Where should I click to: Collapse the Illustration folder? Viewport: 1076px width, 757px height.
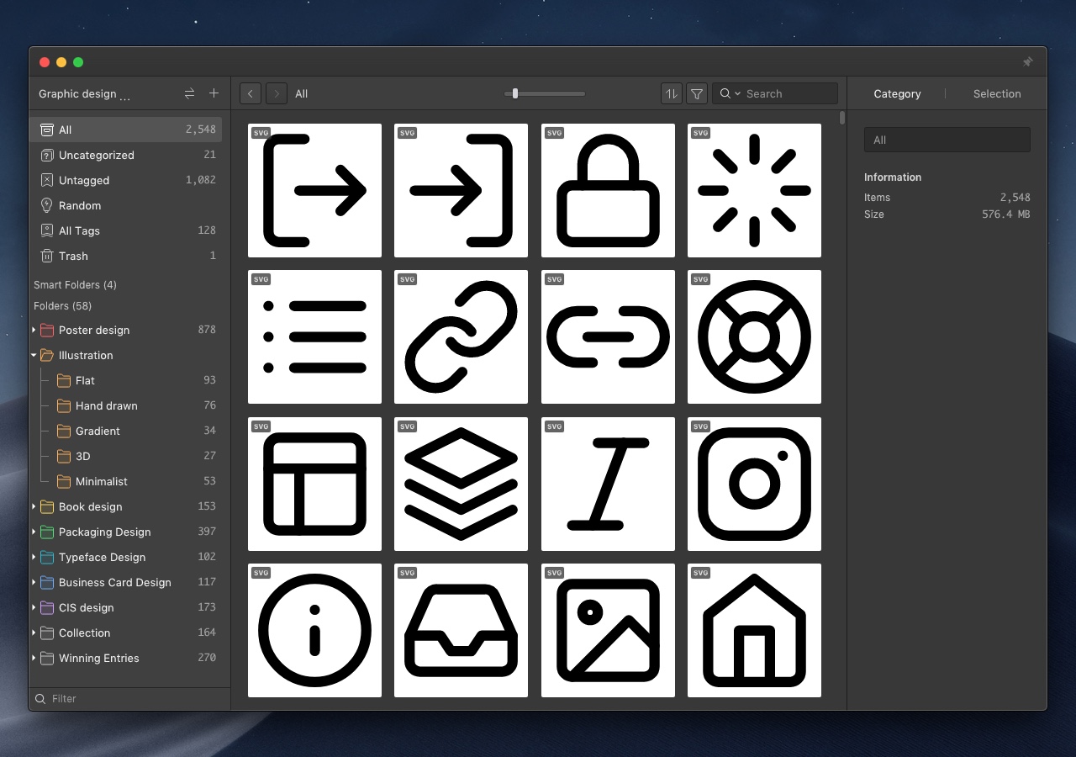pyautogui.click(x=34, y=355)
